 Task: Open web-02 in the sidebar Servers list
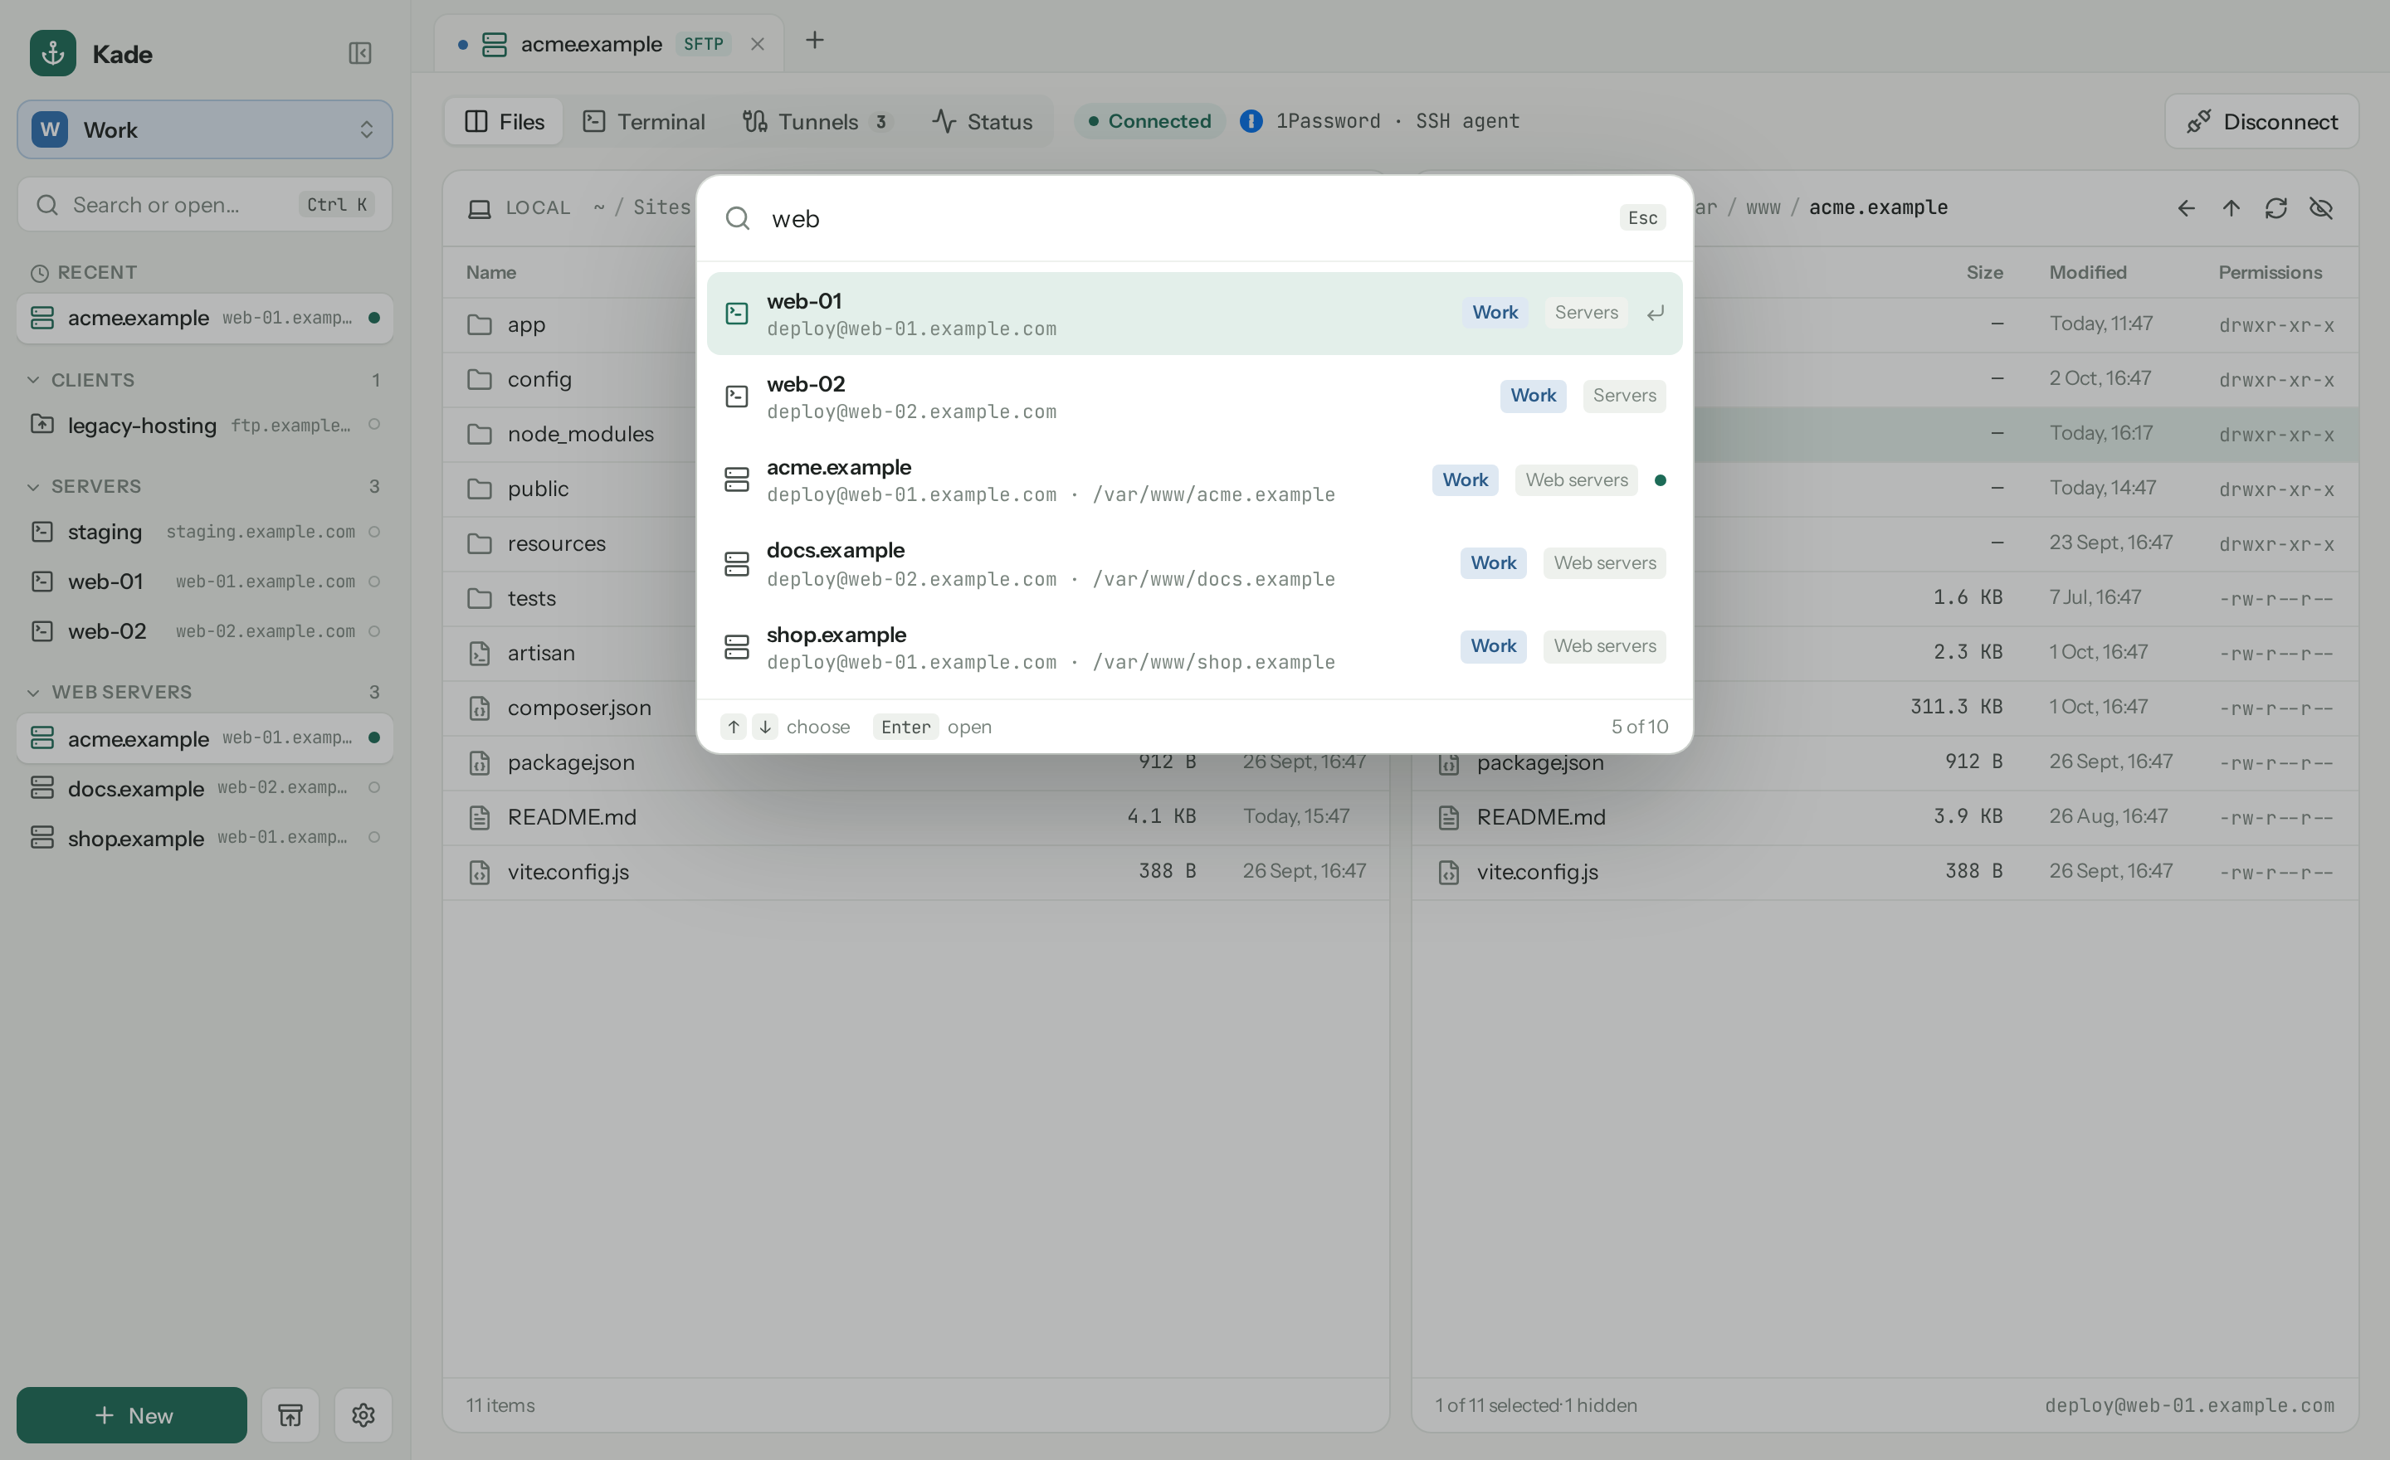[x=205, y=631]
